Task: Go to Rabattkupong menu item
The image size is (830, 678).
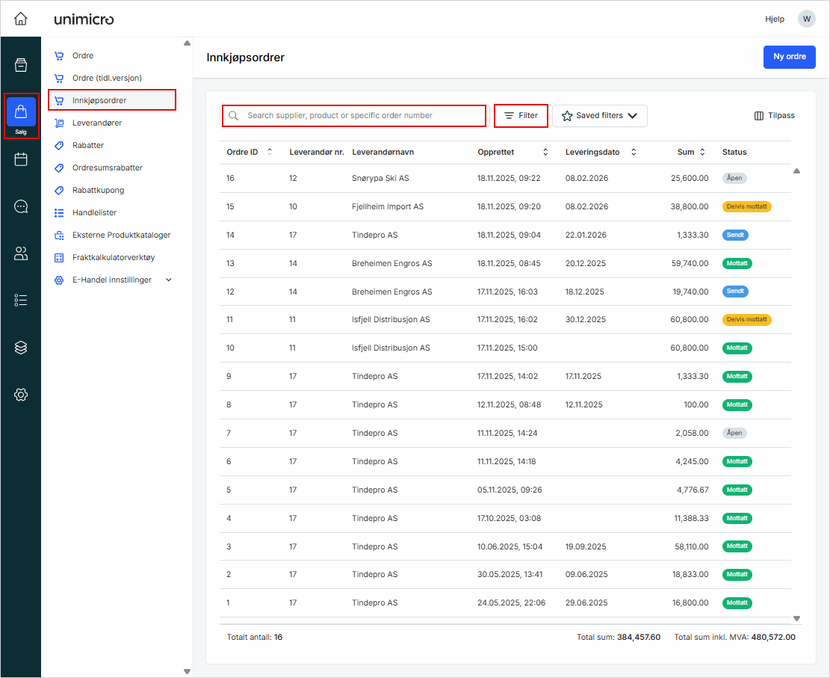Action: (x=98, y=190)
